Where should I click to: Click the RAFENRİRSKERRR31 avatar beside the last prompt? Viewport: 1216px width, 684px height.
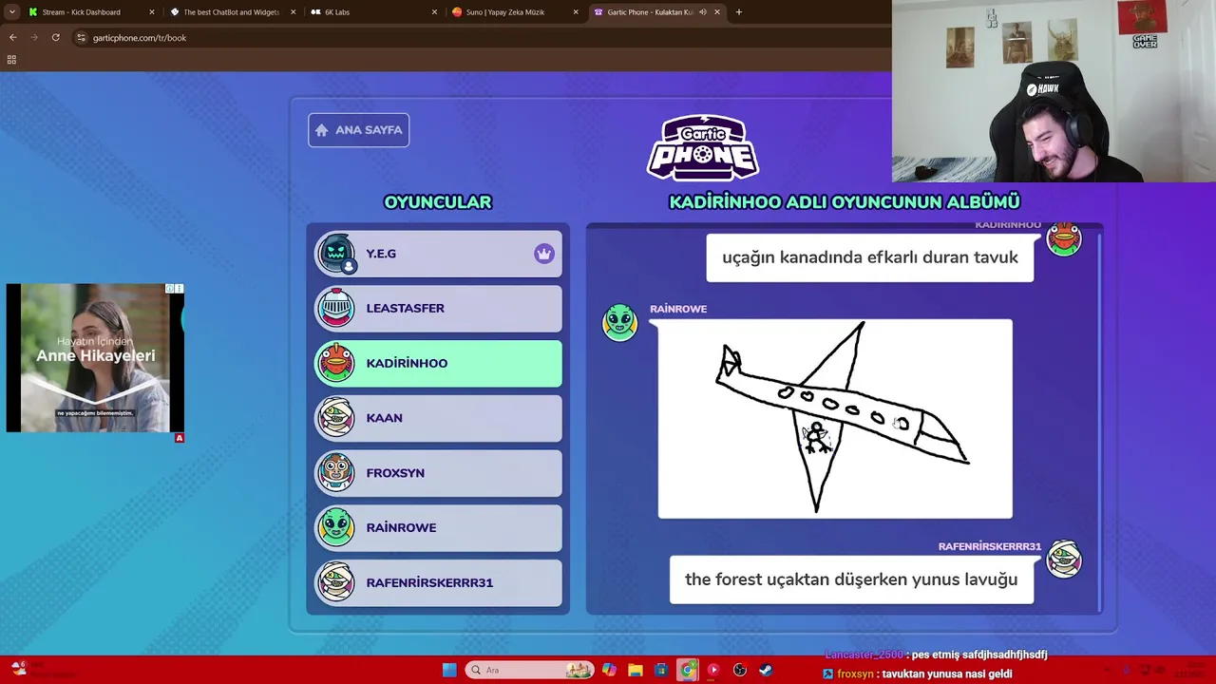tap(1064, 560)
